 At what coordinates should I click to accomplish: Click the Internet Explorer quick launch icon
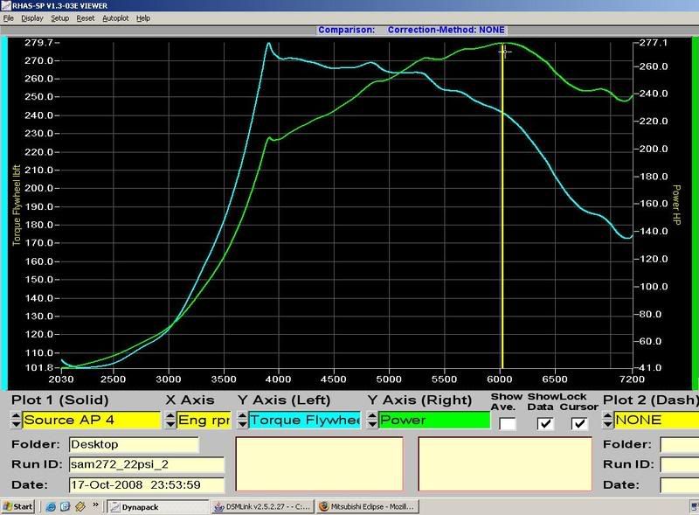(x=51, y=506)
